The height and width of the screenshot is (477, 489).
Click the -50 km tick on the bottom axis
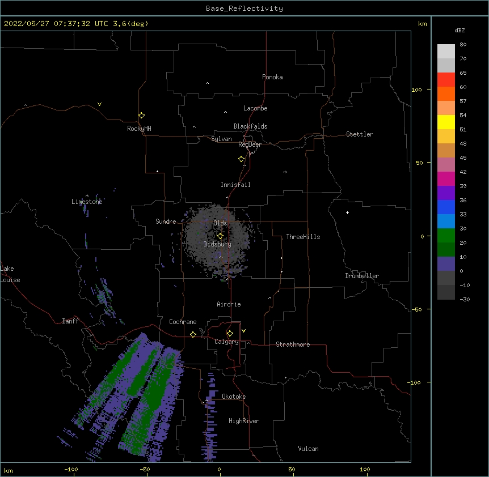145,469
